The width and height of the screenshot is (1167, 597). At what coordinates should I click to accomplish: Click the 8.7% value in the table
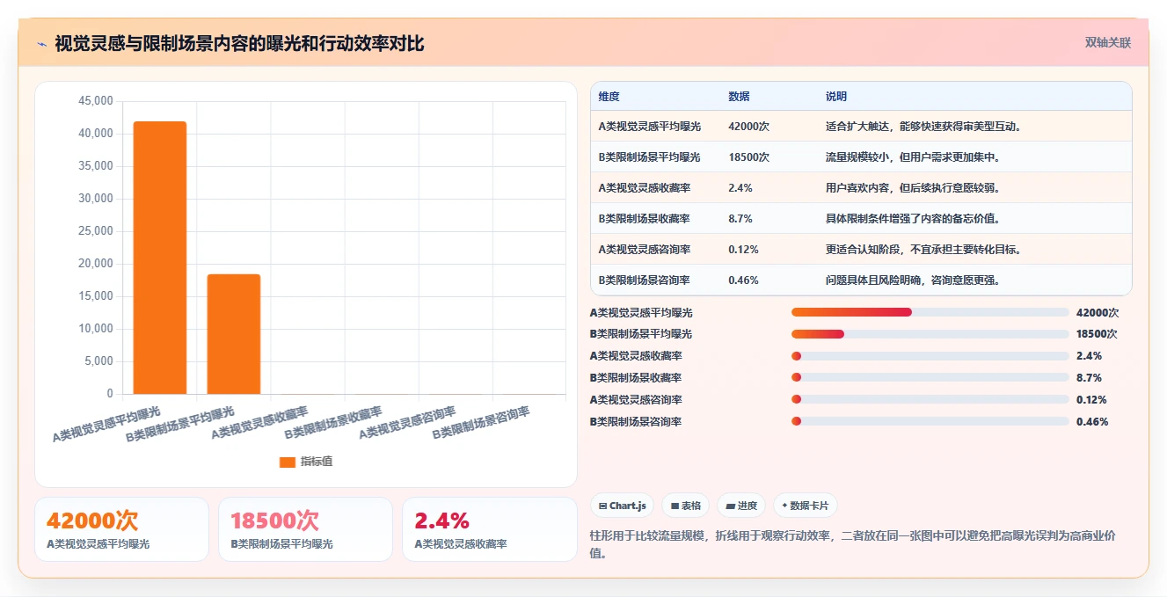click(x=740, y=219)
